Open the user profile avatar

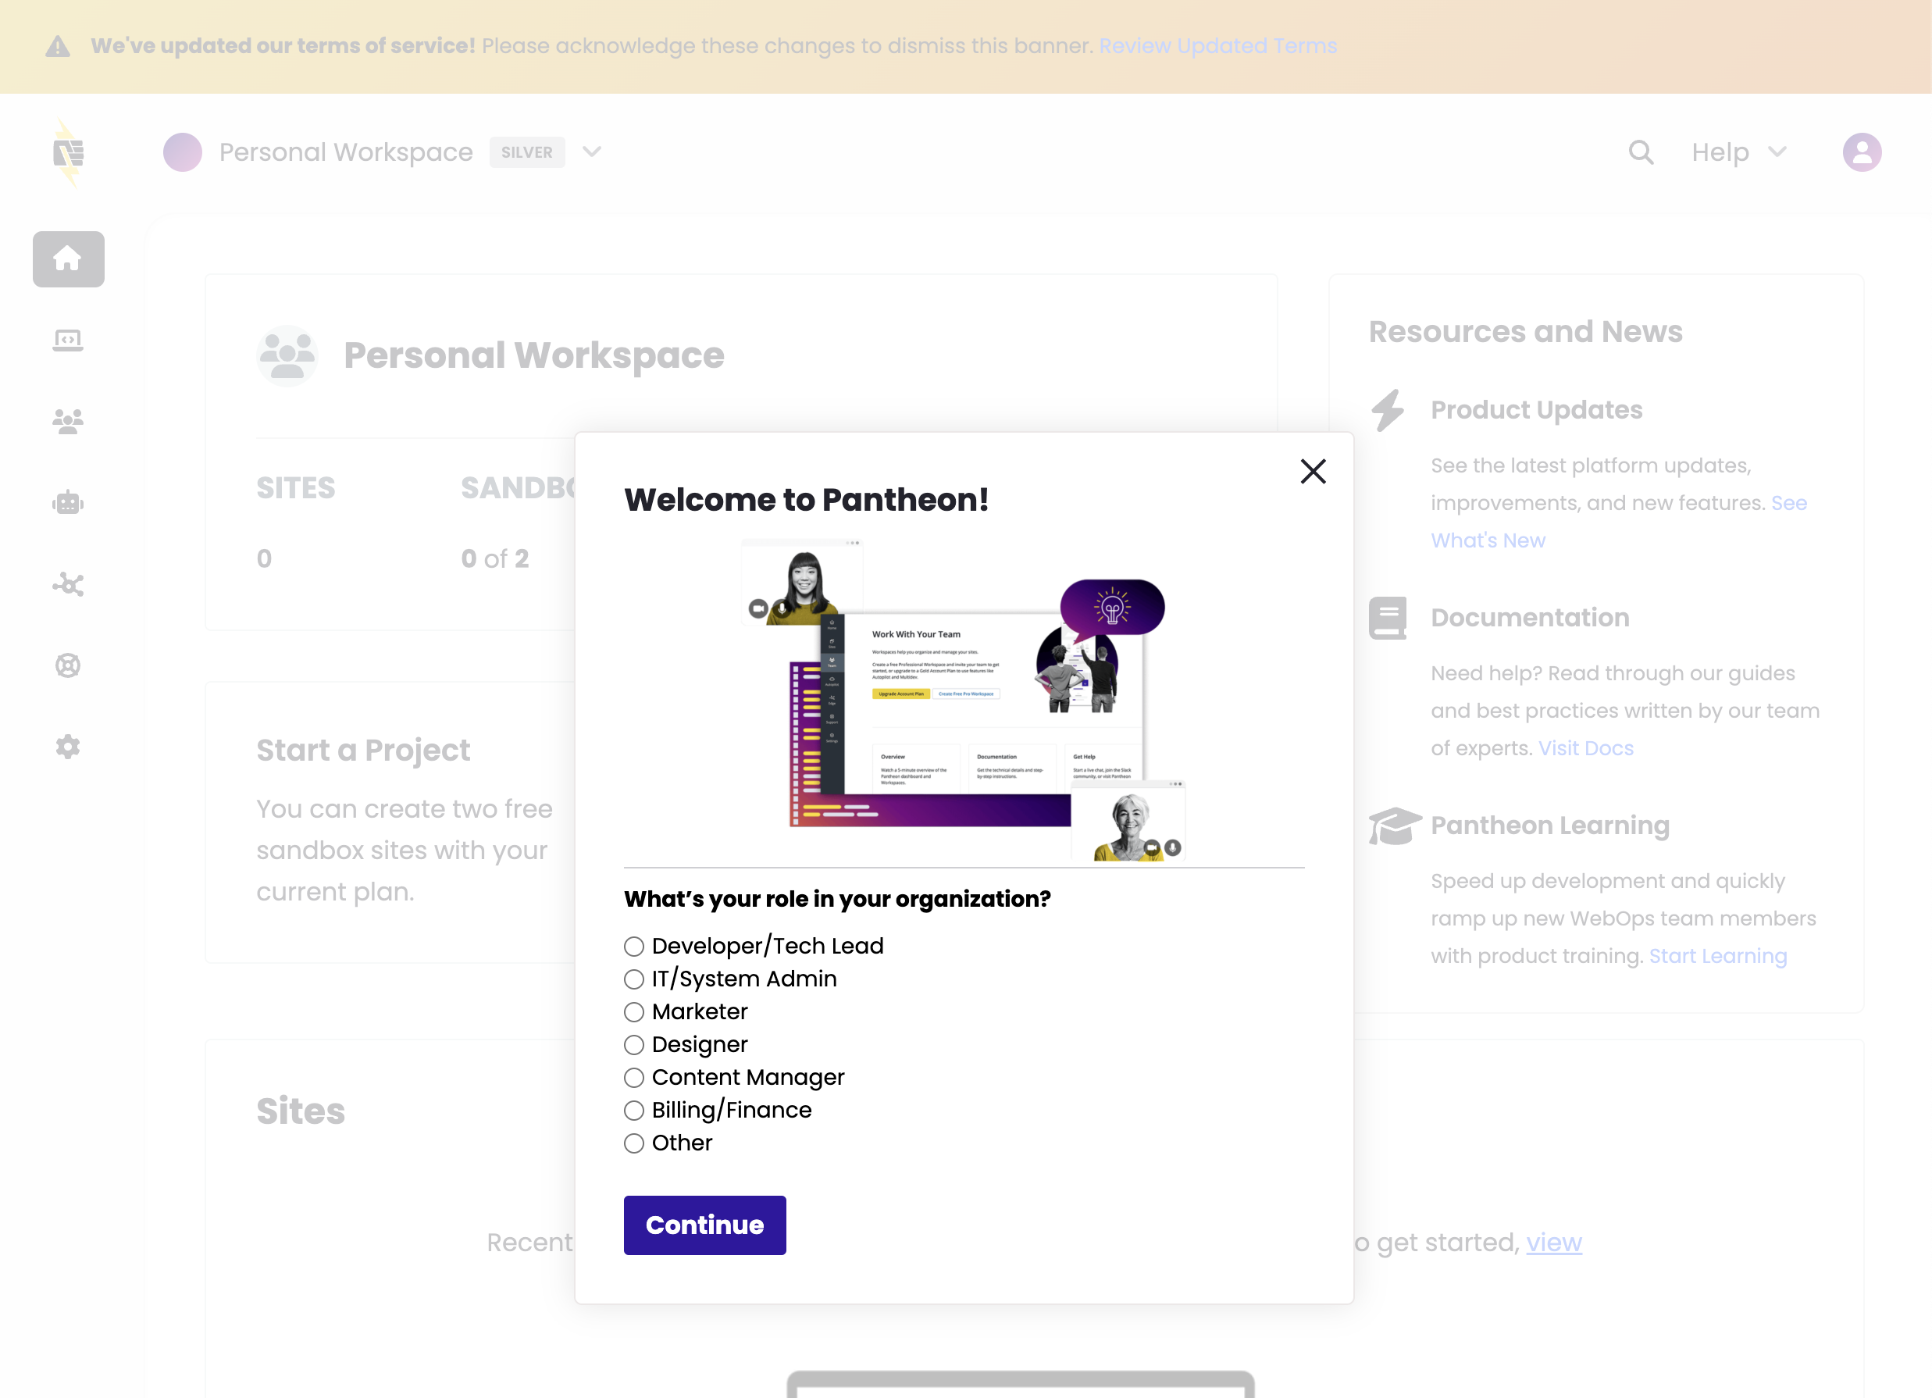pyautogui.click(x=1861, y=152)
